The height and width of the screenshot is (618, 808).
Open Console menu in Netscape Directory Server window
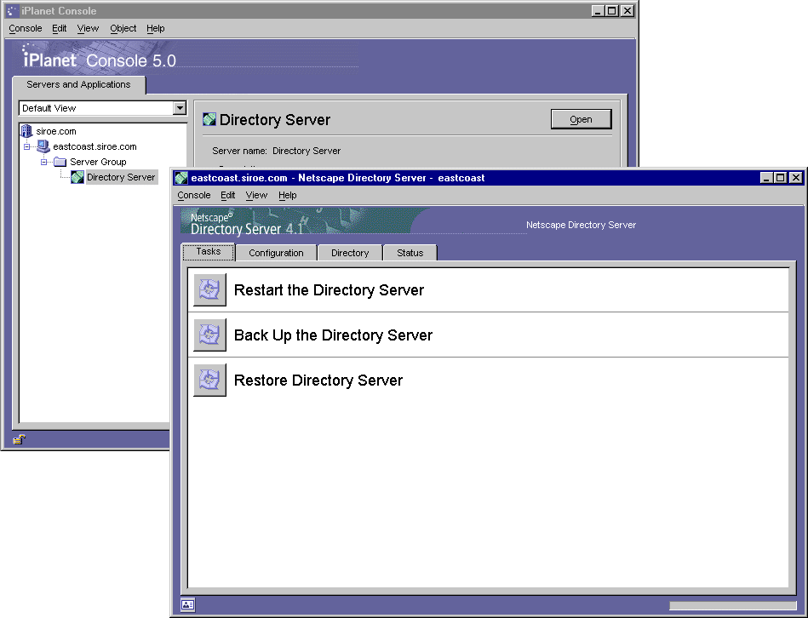click(194, 195)
